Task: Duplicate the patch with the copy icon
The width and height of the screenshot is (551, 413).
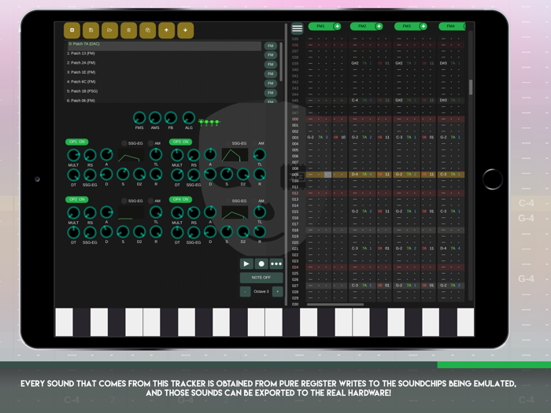Action: click(148, 30)
